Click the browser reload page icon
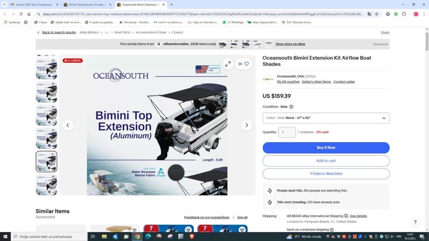 coord(21,14)
